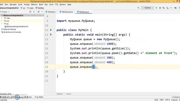Open the Window menu

(63, 4)
